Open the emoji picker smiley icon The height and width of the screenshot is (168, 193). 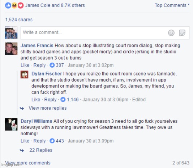[171, 33]
